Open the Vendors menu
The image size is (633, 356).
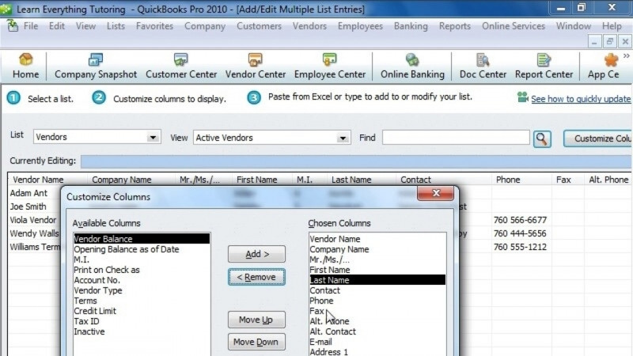tap(309, 26)
